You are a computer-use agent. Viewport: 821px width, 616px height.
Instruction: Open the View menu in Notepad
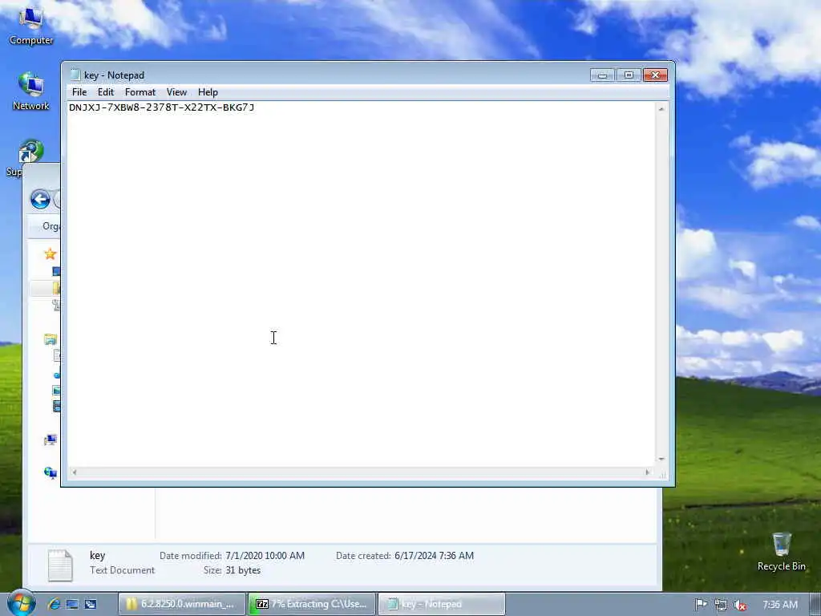tap(177, 92)
